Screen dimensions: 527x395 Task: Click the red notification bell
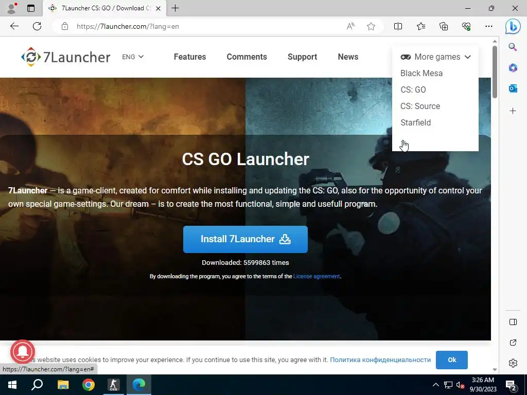tap(23, 351)
